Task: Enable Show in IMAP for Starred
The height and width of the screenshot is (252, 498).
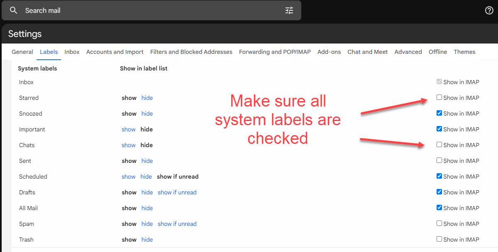Action: pyautogui.click(x=439, y=97)
